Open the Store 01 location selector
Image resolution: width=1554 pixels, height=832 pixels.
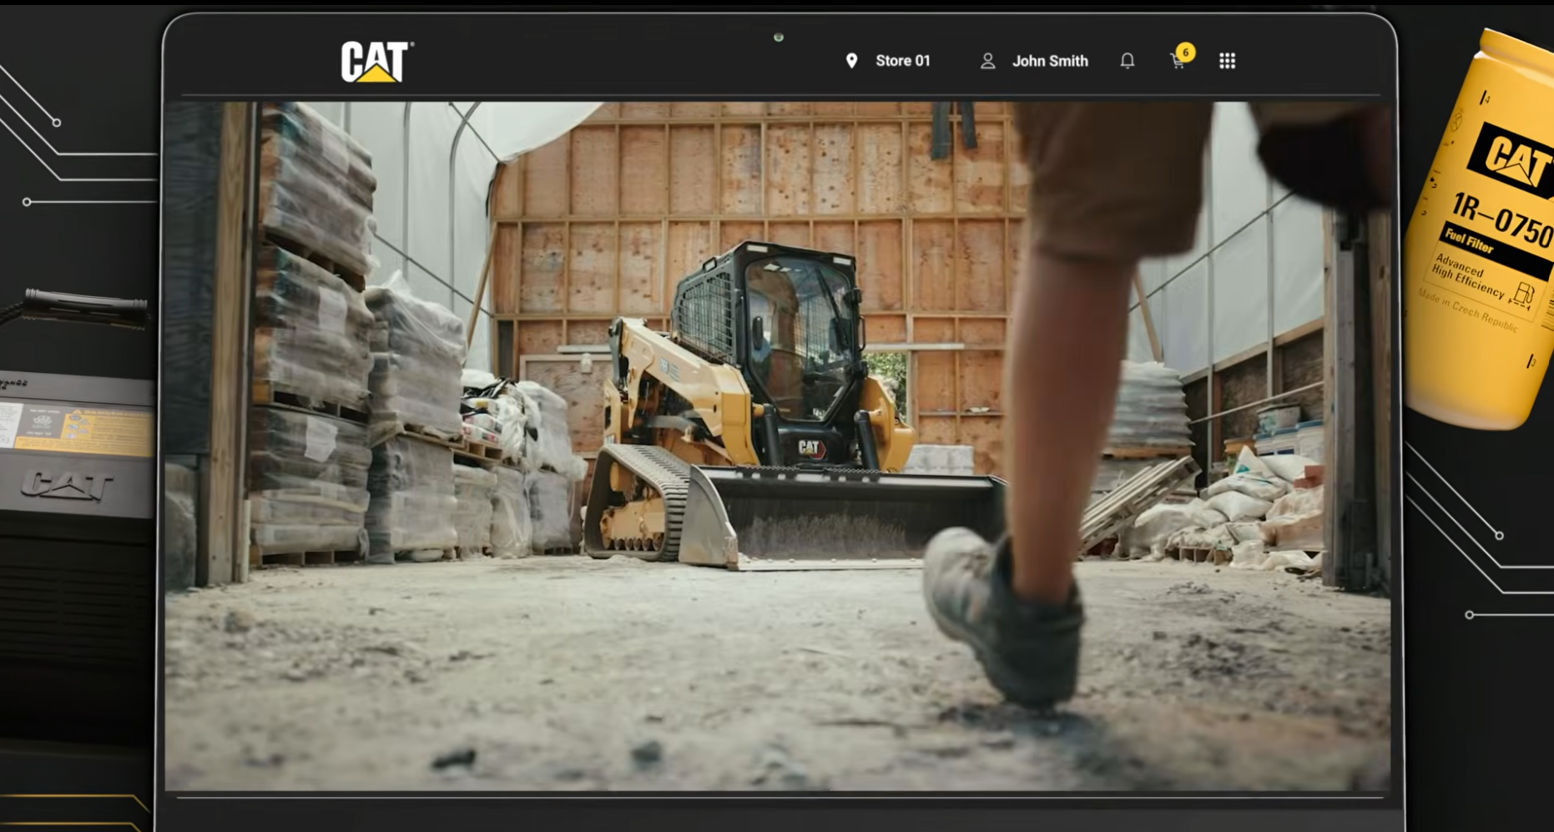point(902,61)
